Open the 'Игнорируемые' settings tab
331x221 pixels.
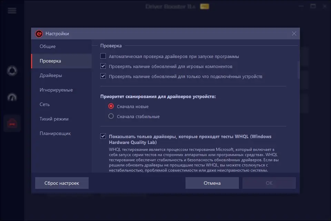tap(61, 90)
